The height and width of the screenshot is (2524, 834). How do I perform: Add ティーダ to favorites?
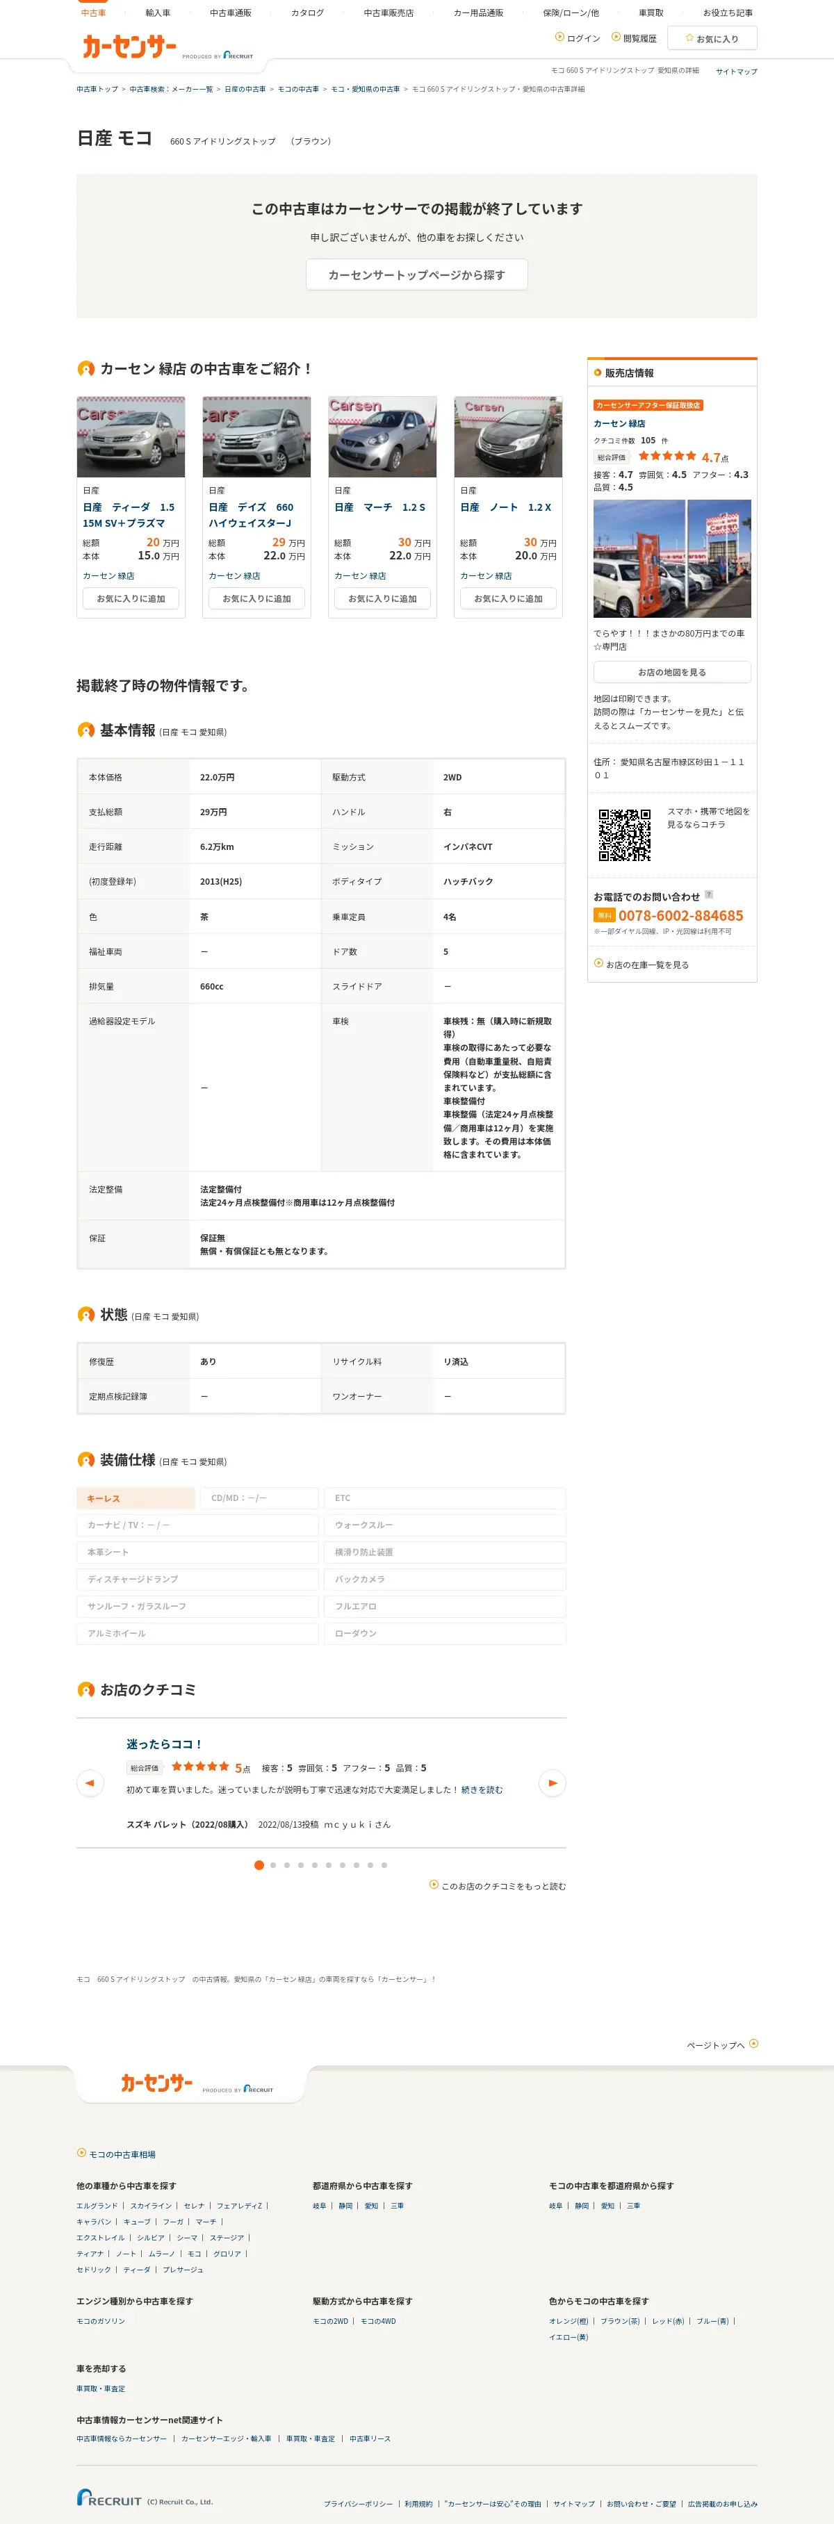click(131, 598)
